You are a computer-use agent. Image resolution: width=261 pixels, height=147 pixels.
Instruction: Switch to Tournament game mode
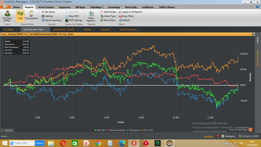click(x=31, y=16)
